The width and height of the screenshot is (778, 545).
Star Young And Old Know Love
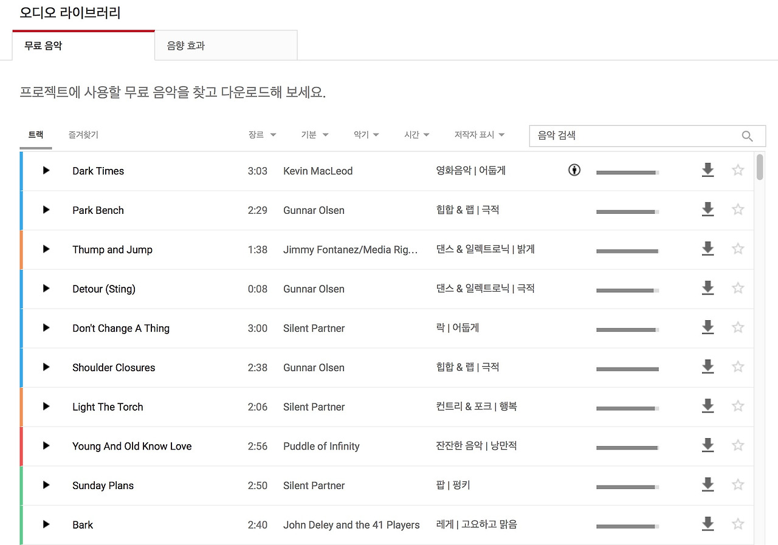[x=738, y=445]
